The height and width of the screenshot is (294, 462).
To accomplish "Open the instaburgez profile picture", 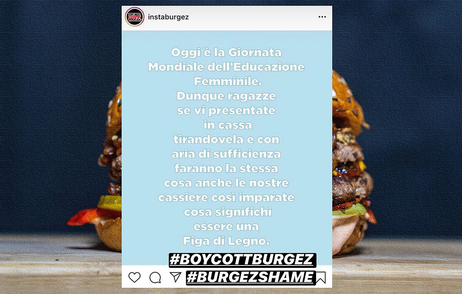I will pos(134,17).
